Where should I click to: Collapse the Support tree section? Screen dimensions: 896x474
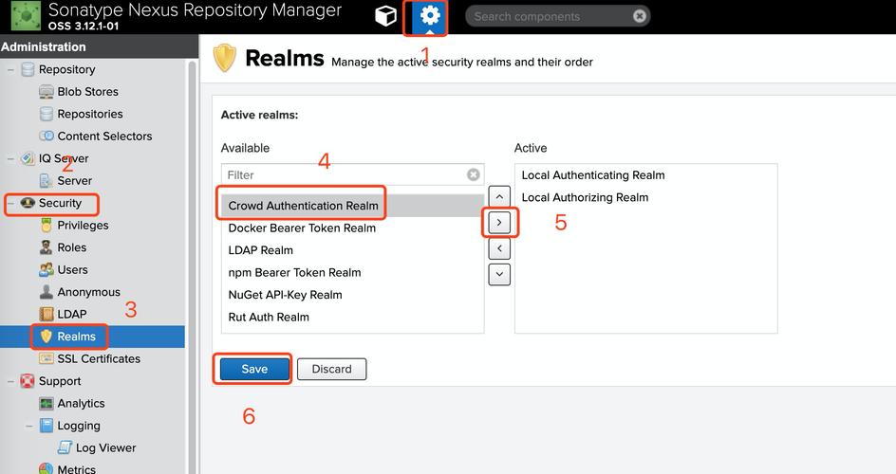tap(10, 381)
